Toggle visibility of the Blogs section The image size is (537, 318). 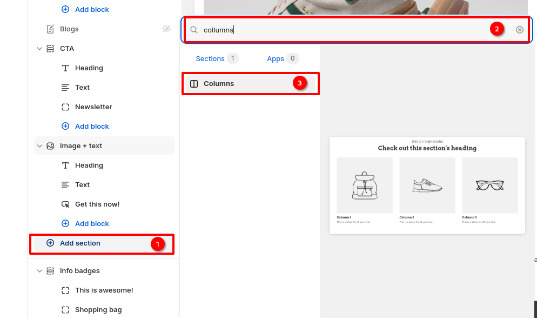tap(166, 29)
